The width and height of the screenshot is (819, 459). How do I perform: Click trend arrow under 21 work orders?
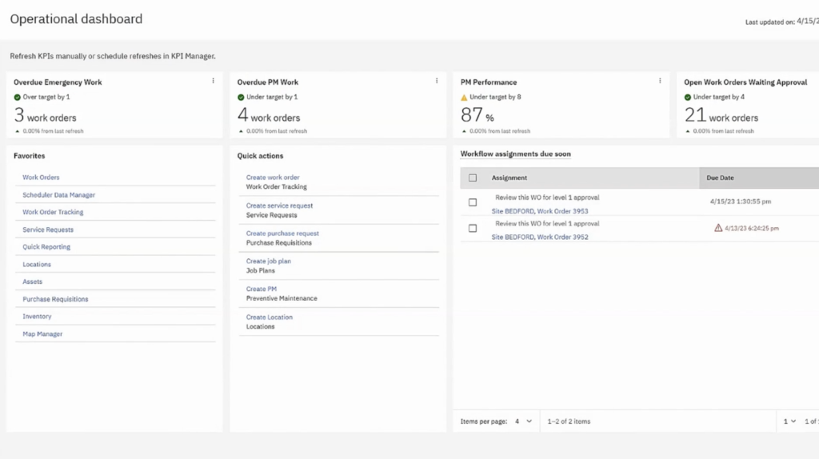(687, 131)
